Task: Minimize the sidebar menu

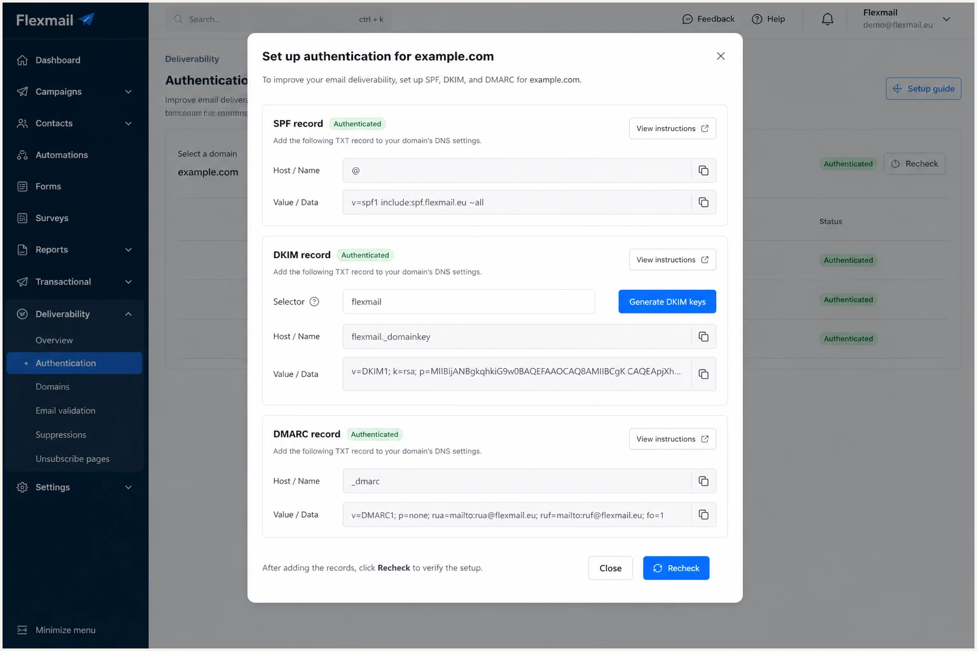Action: coord(56,630)
